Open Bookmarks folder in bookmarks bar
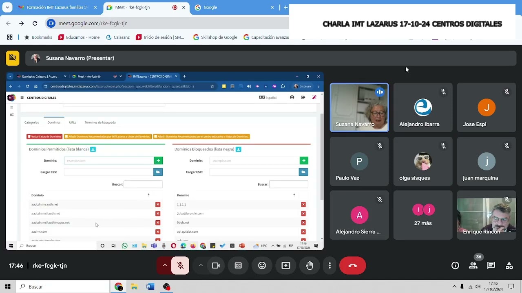This screenshot has width=522, height=293. point(38,37)
